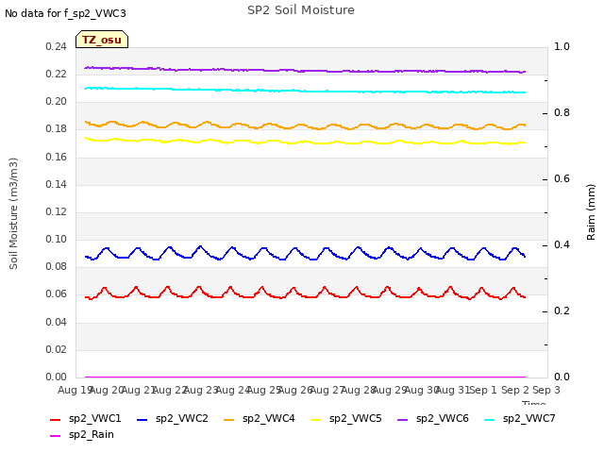Image resolution: width=604 pixels, height=453 pixels.
Task: Click the 0.06 left axis tick label
Action: (x=57, y=294)
